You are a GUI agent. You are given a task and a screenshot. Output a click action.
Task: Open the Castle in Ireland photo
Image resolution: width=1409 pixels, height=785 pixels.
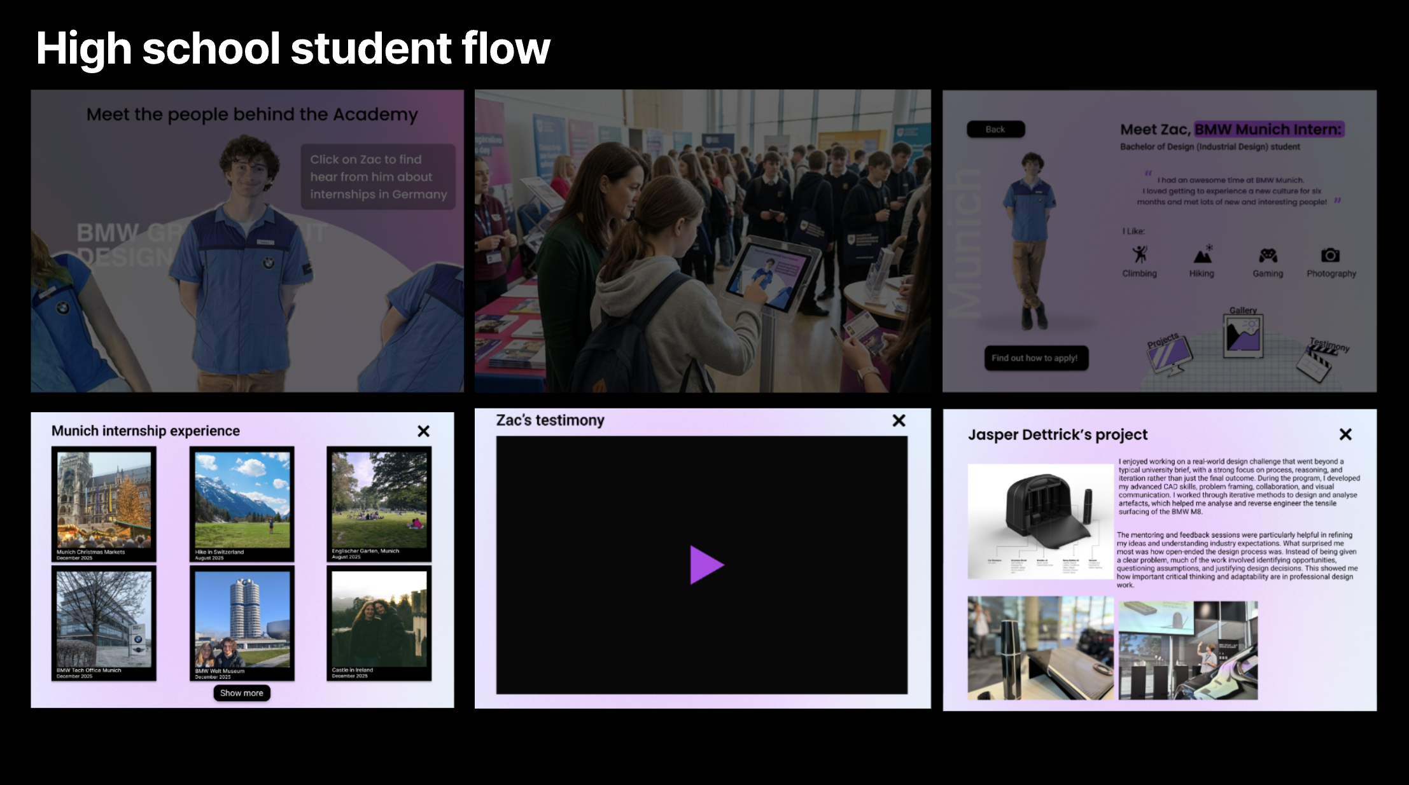tap(379, 623)
